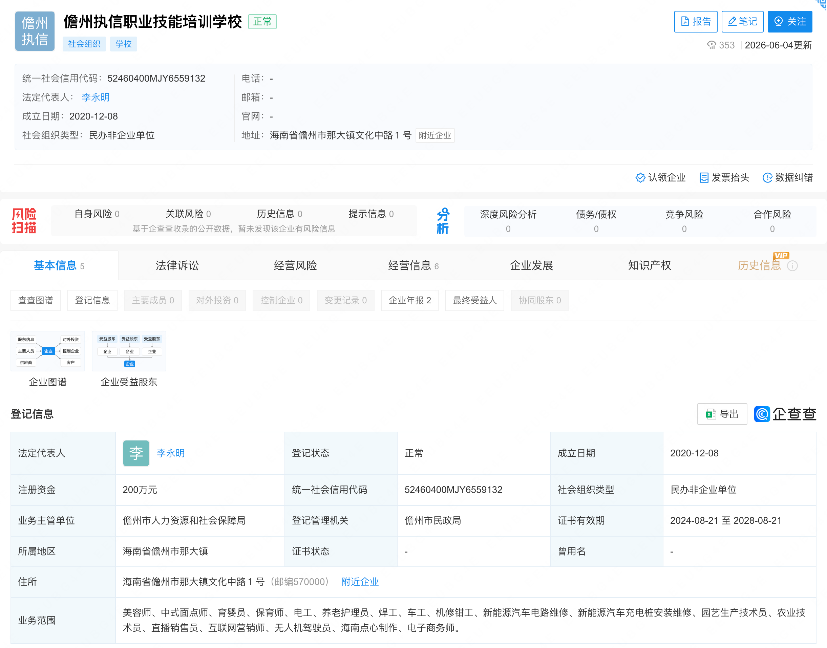Open 债务/债权 analysis
The height and width of the screenshot is (648, 827).
click(x=596, y=221)
